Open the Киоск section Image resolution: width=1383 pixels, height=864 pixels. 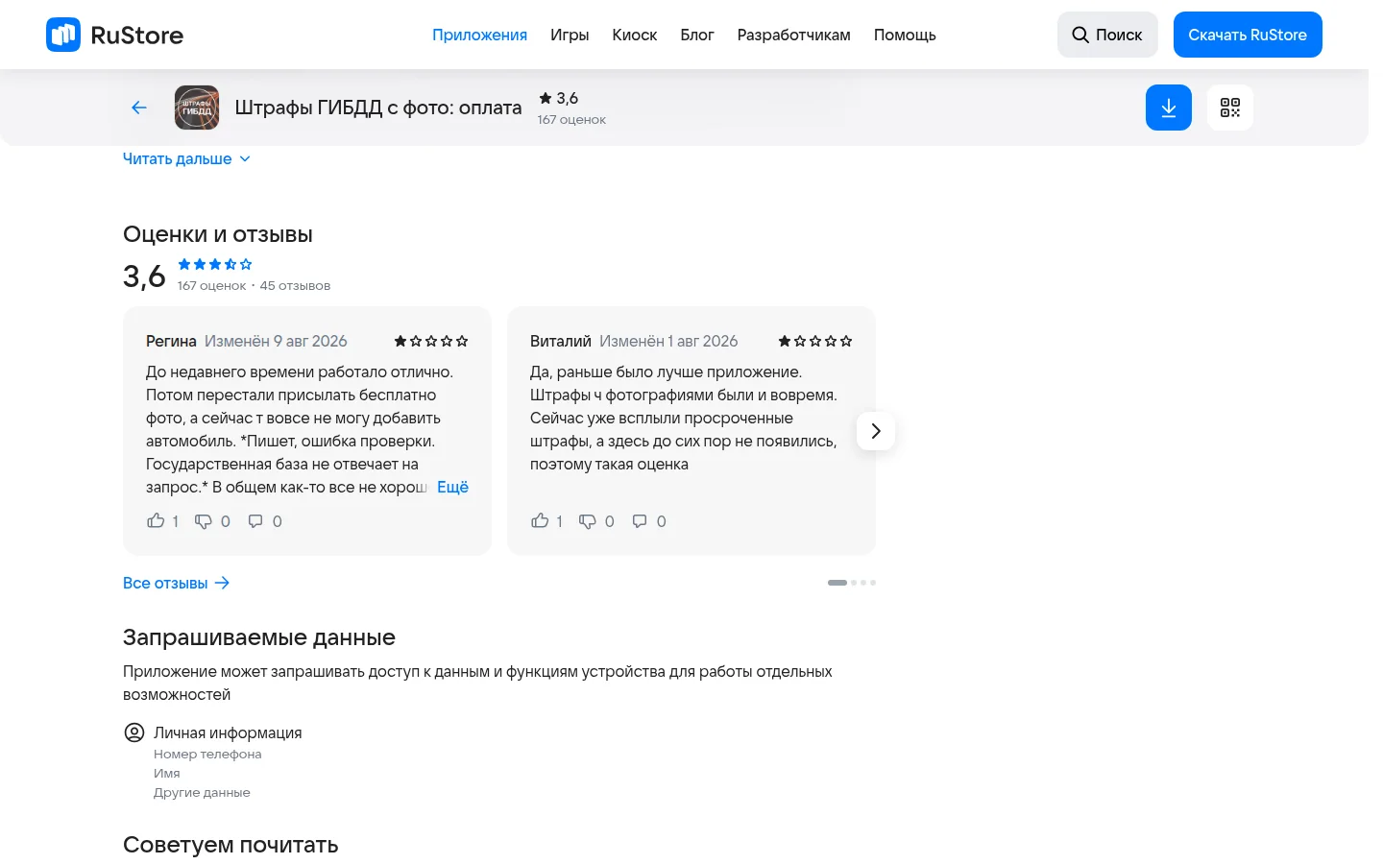[x=635, y=35]
